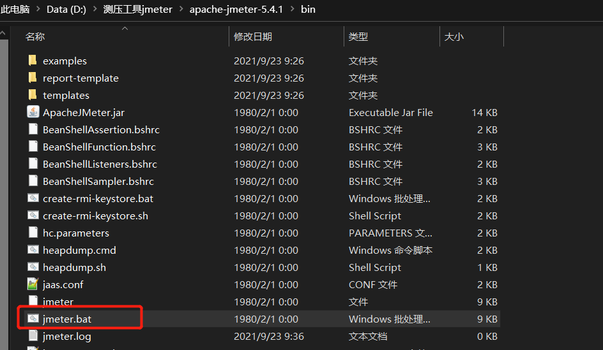This screenshot has width=603, height=350.
Task: Click the jmeter.bat batch file icon
Action: [33, 319]
